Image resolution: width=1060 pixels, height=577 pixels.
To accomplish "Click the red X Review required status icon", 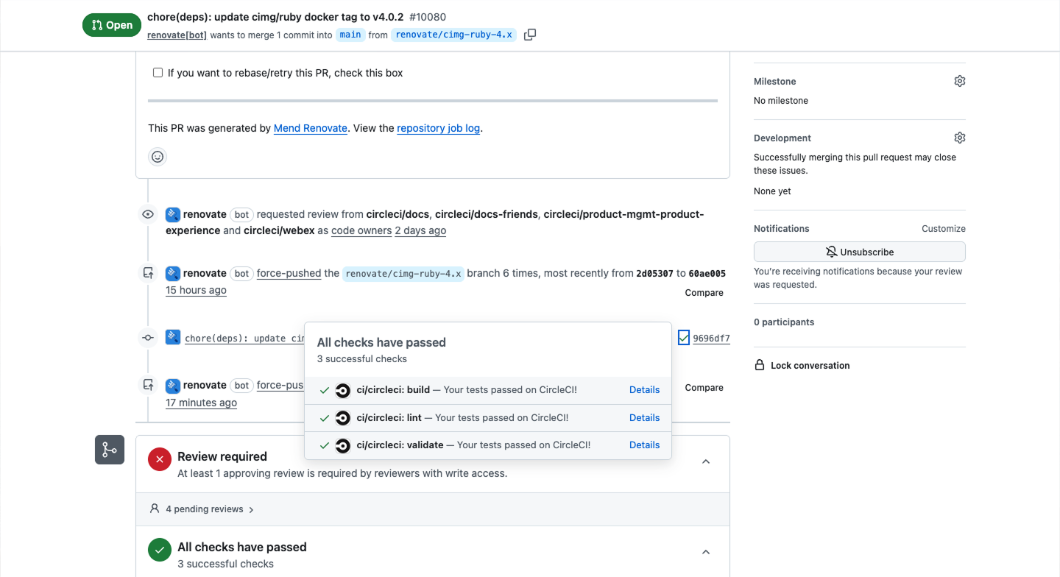I will [159, 459].
